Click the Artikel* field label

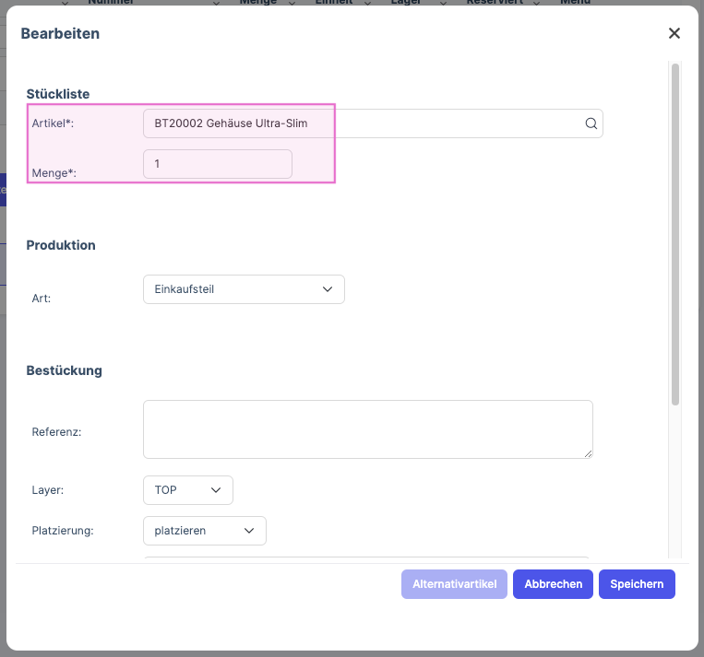coord(53,123)
